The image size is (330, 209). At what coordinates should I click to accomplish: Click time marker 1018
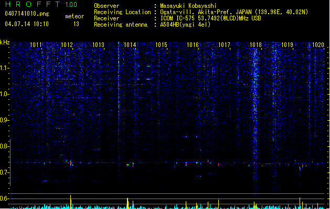click(x=256, y=45)
